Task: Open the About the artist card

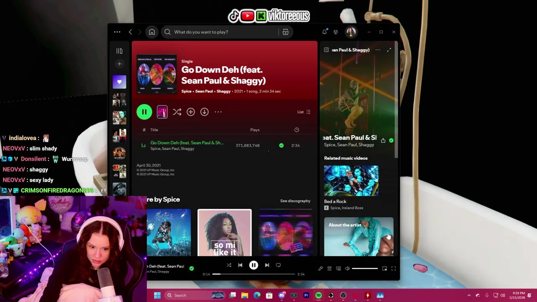Action: point(359,237)
